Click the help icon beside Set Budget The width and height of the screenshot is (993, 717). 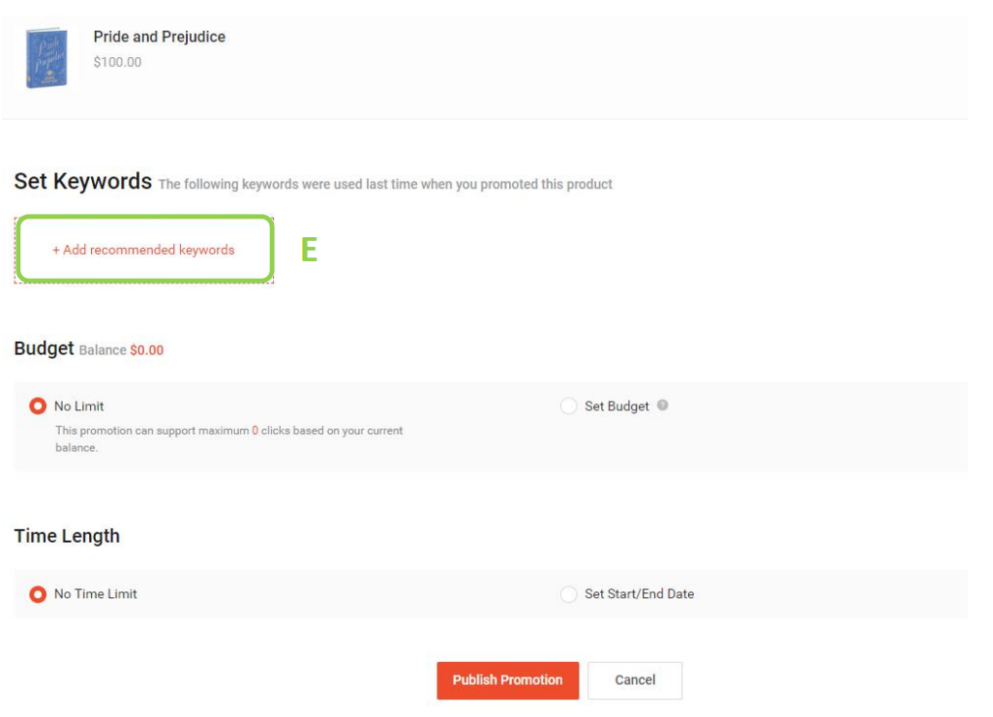pyautogui.click(x=662, y=405)
